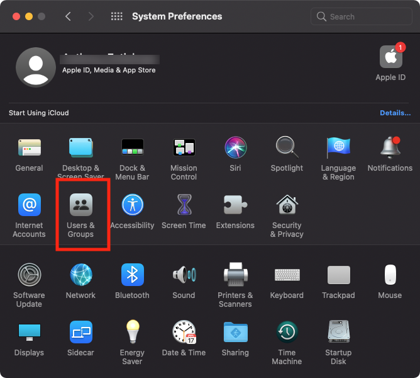The width and height of the screenshot is (420, 378).
Task: Close the System Preferences window
Action: 16,16
